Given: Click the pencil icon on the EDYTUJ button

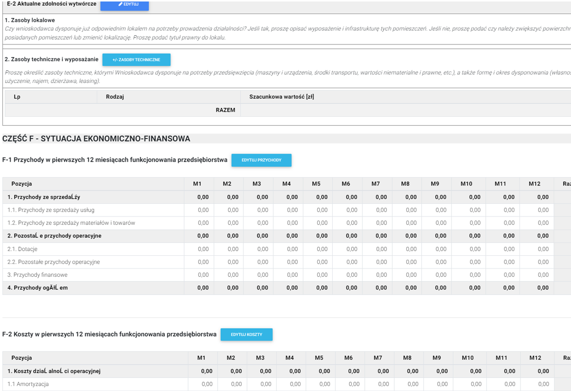Looking at the screenshot, I should click(120, 4).
